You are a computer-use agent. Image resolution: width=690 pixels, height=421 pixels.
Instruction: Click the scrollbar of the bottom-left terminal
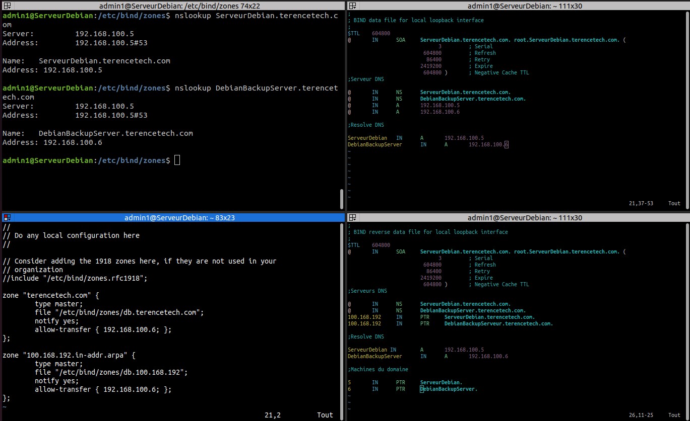[x=342, y=317]
